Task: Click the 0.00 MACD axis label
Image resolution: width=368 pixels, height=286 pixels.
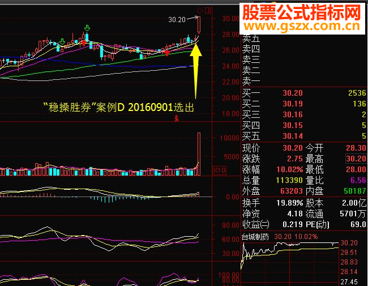Action: pos(232,197)
